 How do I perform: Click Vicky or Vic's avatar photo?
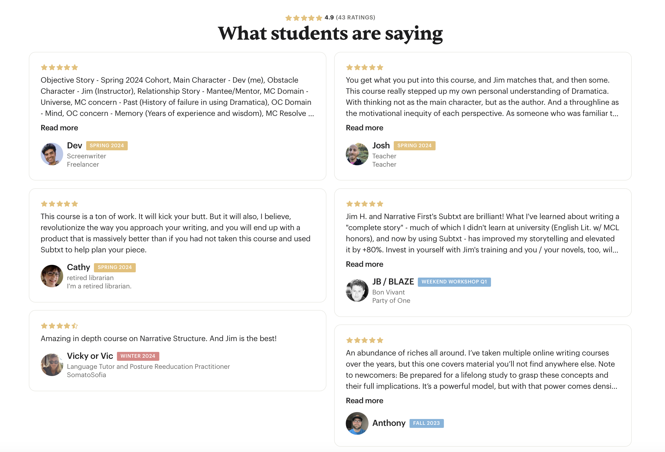pos(52,364)
